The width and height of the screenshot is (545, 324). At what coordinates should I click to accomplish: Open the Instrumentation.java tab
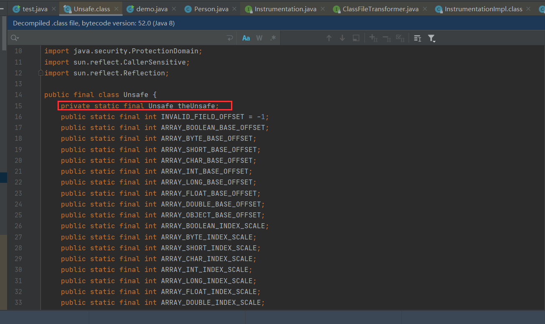click(285, 9)
